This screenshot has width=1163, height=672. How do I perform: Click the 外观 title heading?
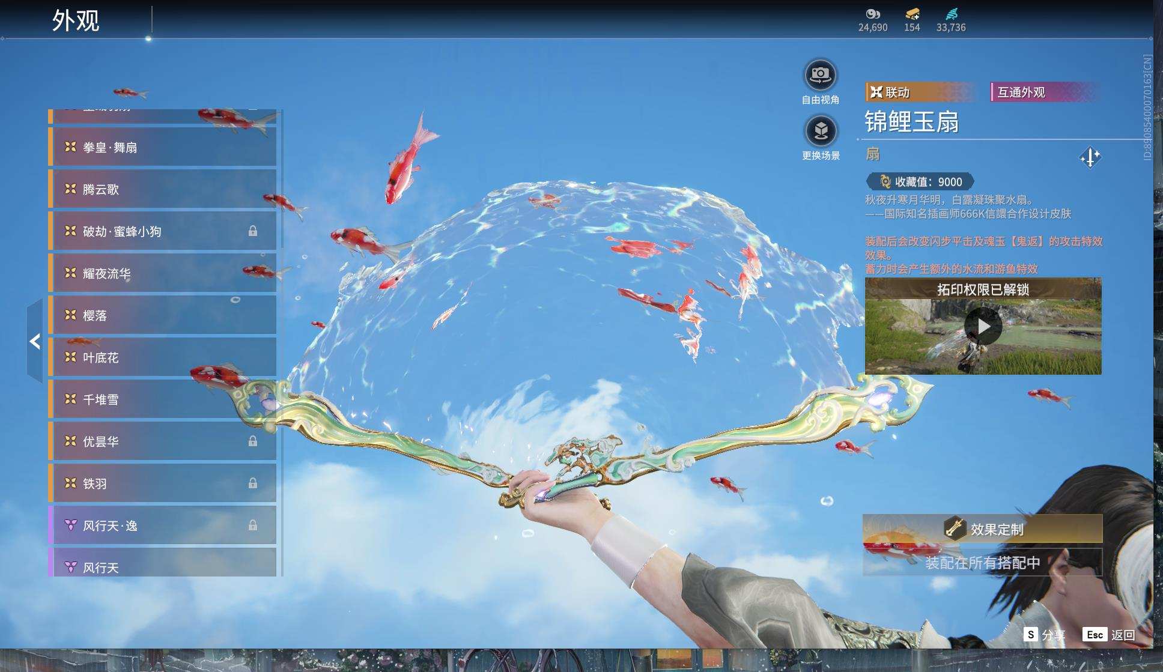(76, 20)
